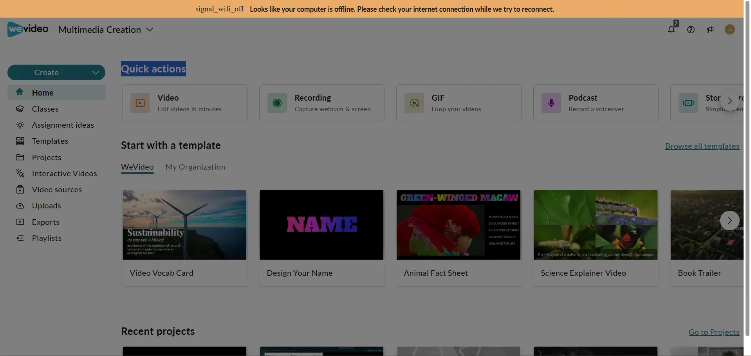751x356 pixels.
Task: Follow the Go to Projects link
Action: [x=714, y=332]
